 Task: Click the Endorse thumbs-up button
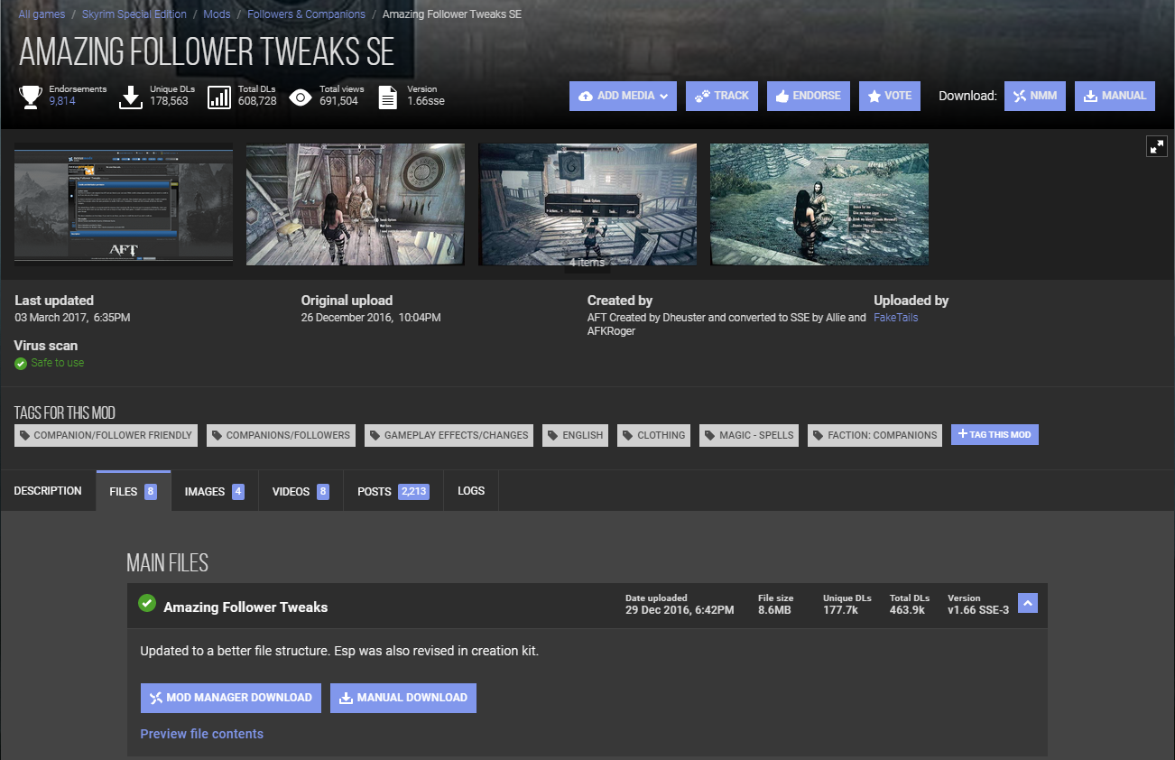(808, 96)
